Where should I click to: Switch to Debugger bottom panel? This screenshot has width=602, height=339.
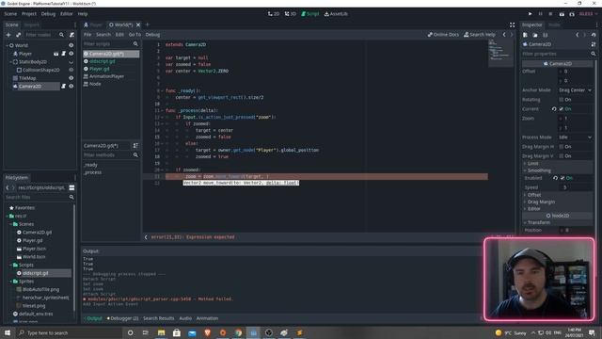[x=122, y=318]
